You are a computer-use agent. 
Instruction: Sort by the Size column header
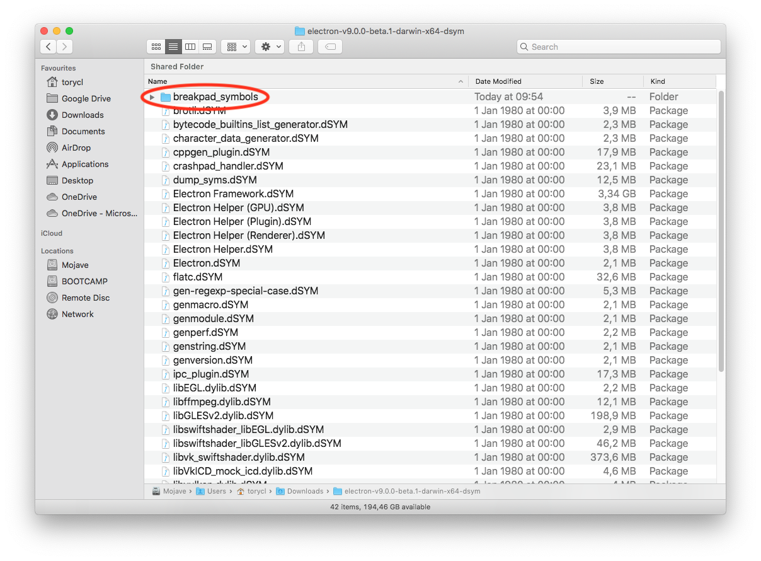click(613, 81)
